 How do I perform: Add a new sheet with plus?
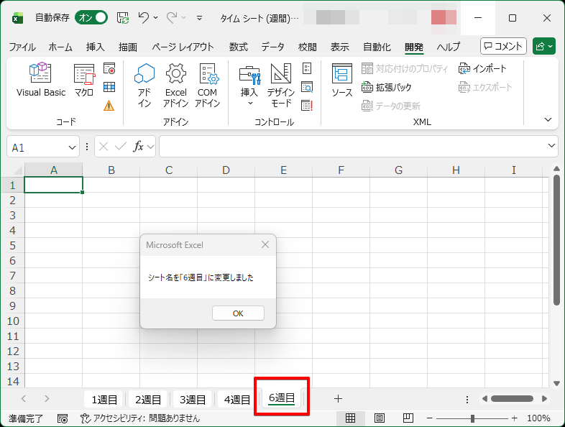[338, 398]
